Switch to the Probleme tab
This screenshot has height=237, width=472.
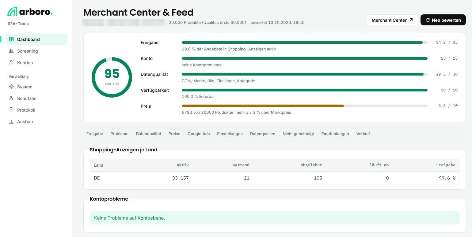coord(119,134)
